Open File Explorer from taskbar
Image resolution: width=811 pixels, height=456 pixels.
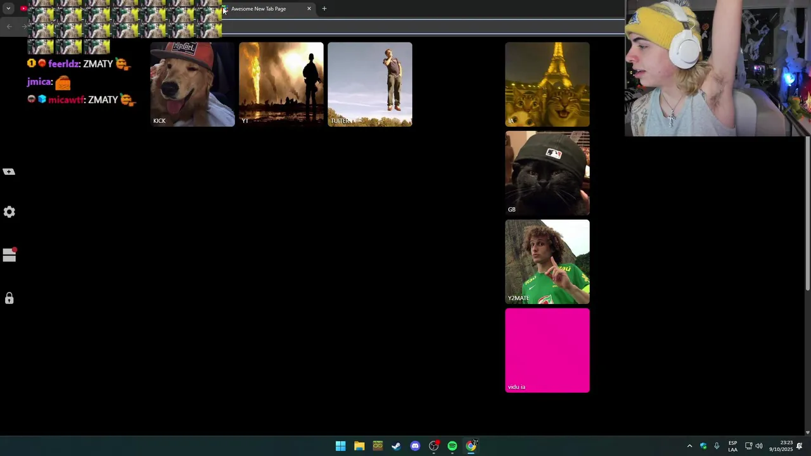pyautogui.click(x=359, y=446)
